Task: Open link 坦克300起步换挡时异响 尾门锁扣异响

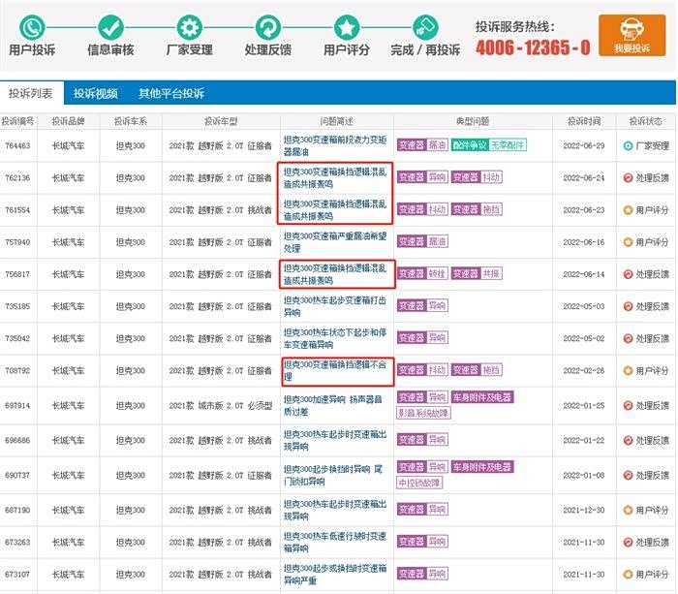Action: 333,475
